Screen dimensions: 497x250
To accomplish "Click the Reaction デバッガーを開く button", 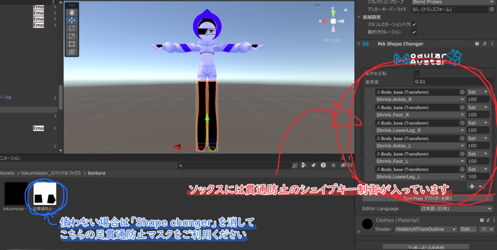I will pos(428,199).
